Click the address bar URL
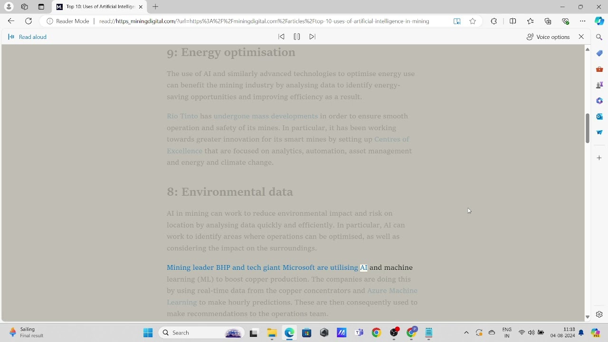The width and height of the screenshot is (608, 342). click(264, 21)
